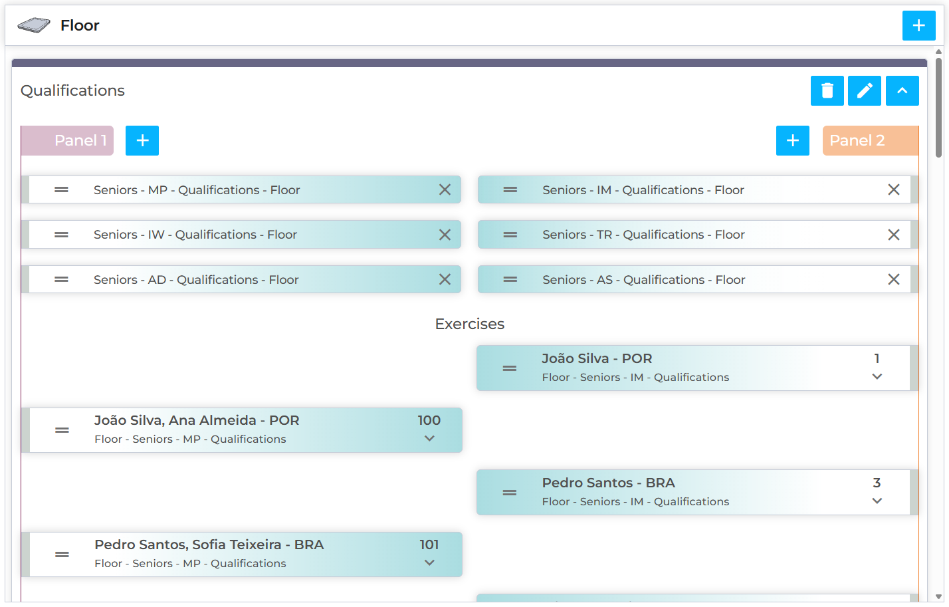
Task: Grab drag handle of Seniors - TR row
Action: click(510, 235)
